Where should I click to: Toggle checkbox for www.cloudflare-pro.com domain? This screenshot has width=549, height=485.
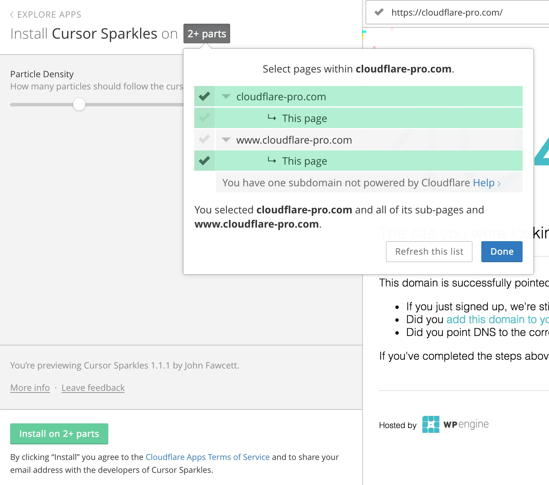point(204,140)
